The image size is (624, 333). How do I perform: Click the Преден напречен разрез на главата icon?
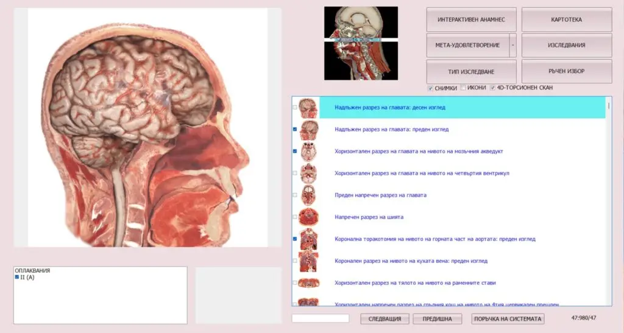(308, 195)
